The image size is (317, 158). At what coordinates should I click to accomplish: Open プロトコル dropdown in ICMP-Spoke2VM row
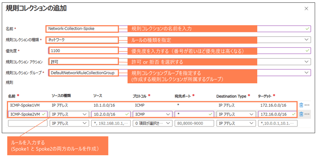tap(152, 114)
